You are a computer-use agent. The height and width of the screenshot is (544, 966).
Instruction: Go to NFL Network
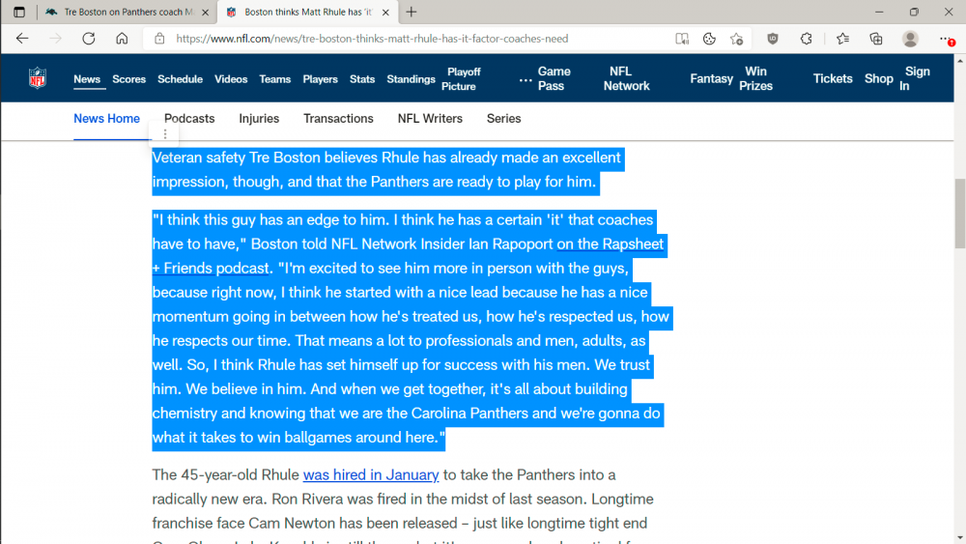tap(627, 79)
